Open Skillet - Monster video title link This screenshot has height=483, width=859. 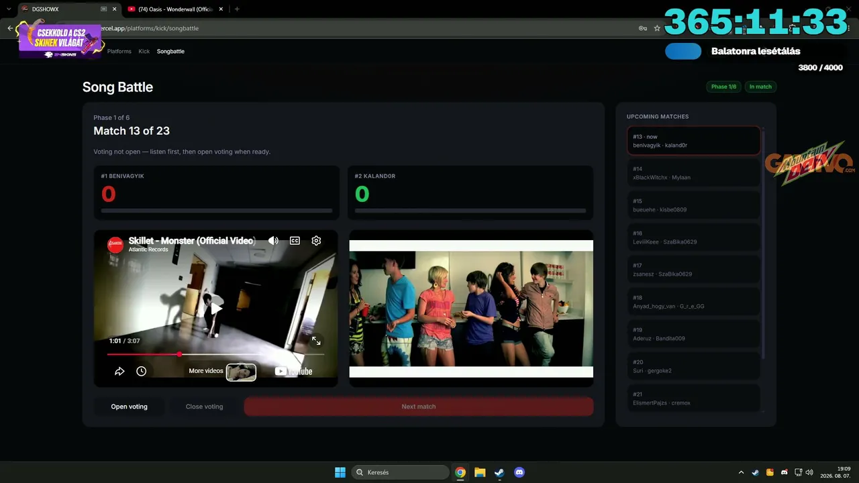[191, 240]
